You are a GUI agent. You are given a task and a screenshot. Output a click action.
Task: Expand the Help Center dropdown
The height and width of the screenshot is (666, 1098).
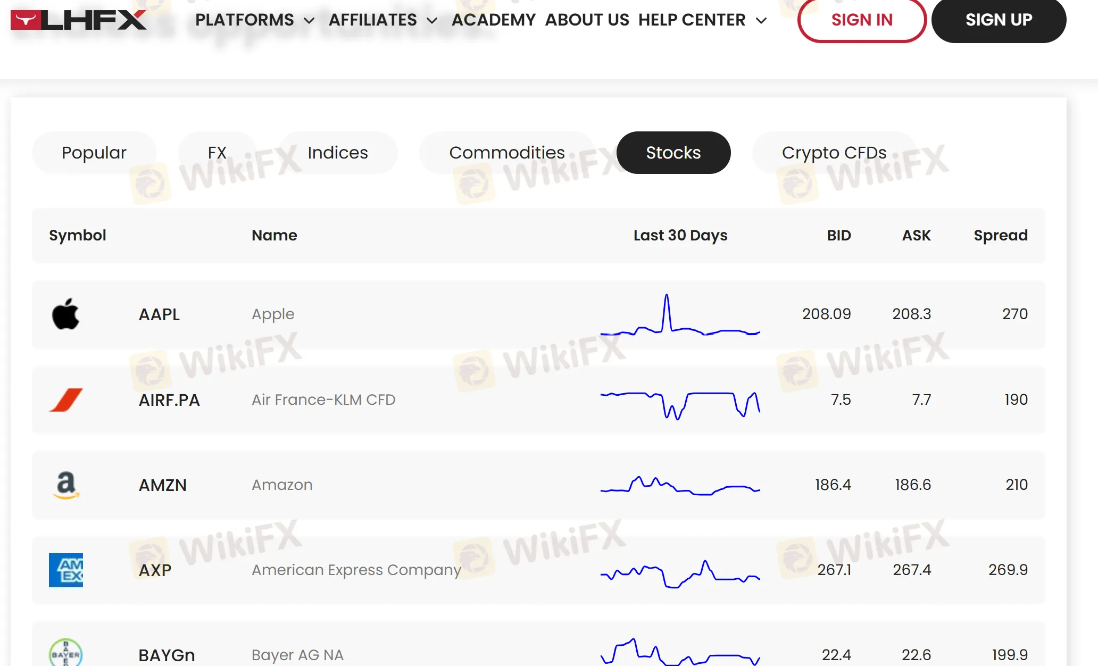click(x=702, y=20)
